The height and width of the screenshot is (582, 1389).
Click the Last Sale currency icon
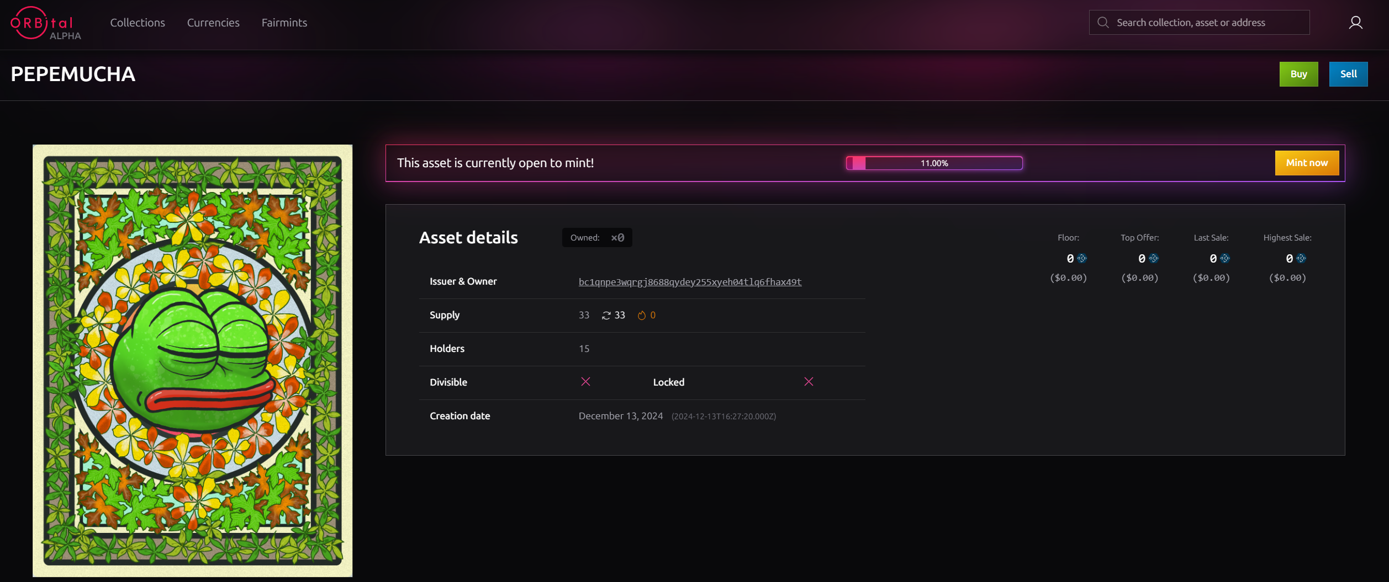click(1224, 258)
